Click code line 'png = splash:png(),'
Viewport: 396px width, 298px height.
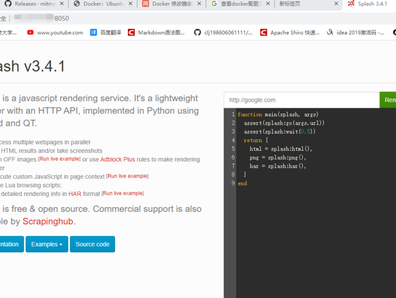tap(278, 157)
